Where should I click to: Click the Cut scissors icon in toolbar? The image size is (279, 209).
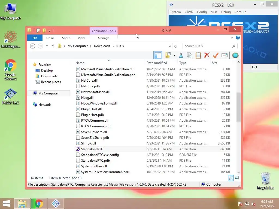181,55
